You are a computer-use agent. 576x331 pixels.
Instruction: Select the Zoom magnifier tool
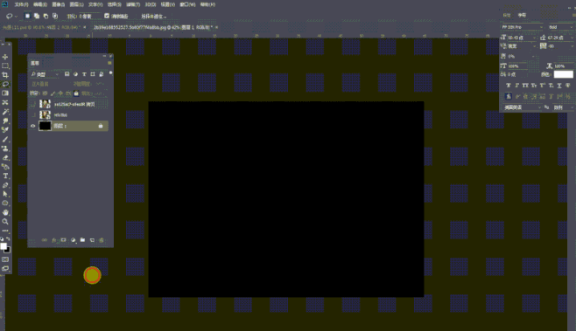[5, 222]
